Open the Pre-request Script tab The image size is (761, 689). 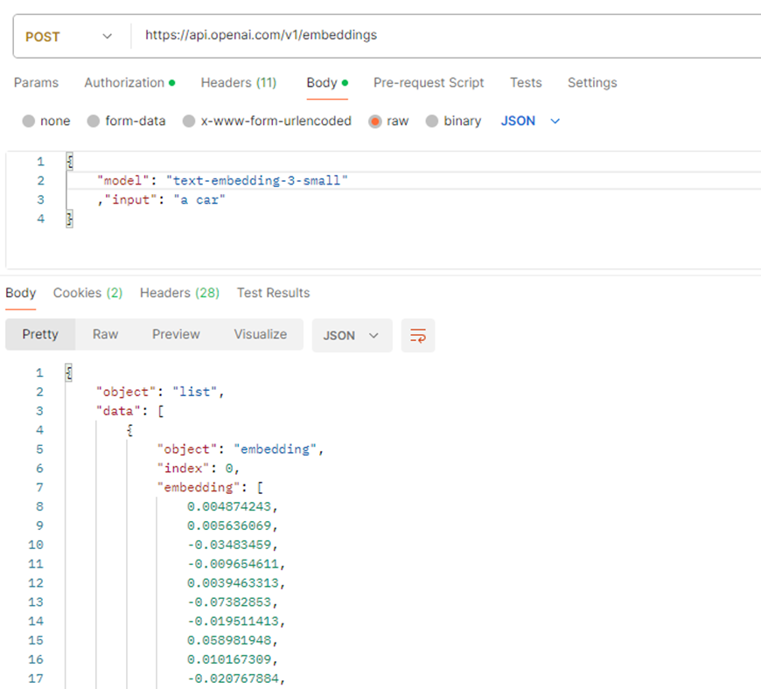click(429, 83)
